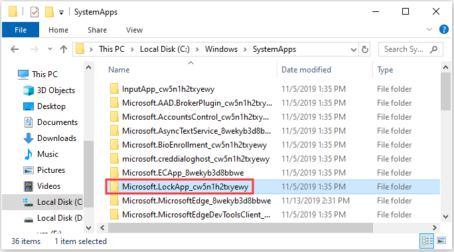Open Desktop in navigation pane
Viewport: 454px width, 252px height.
click(51, 106)
